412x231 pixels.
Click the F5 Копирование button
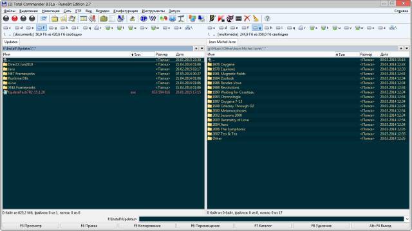(147, 226)
